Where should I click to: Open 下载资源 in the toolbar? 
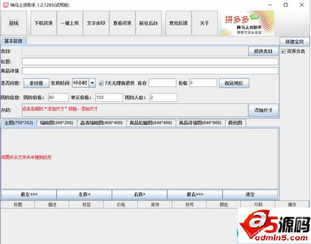44,23
